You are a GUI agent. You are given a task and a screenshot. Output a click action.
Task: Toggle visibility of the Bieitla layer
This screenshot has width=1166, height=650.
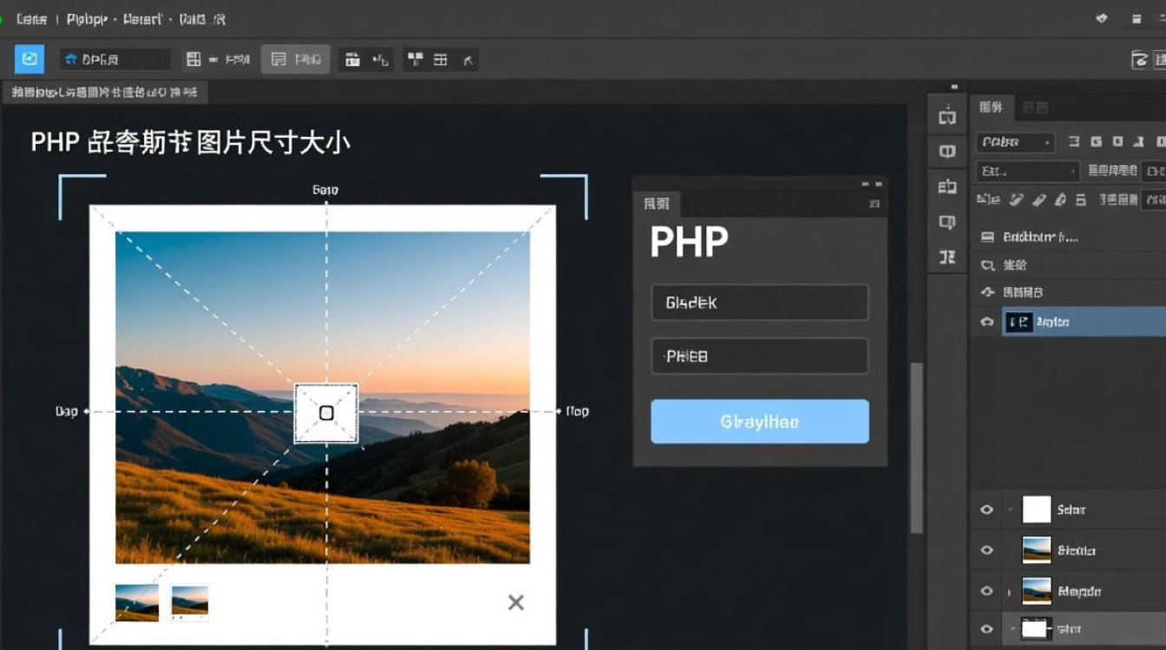(x=986, y=549)
